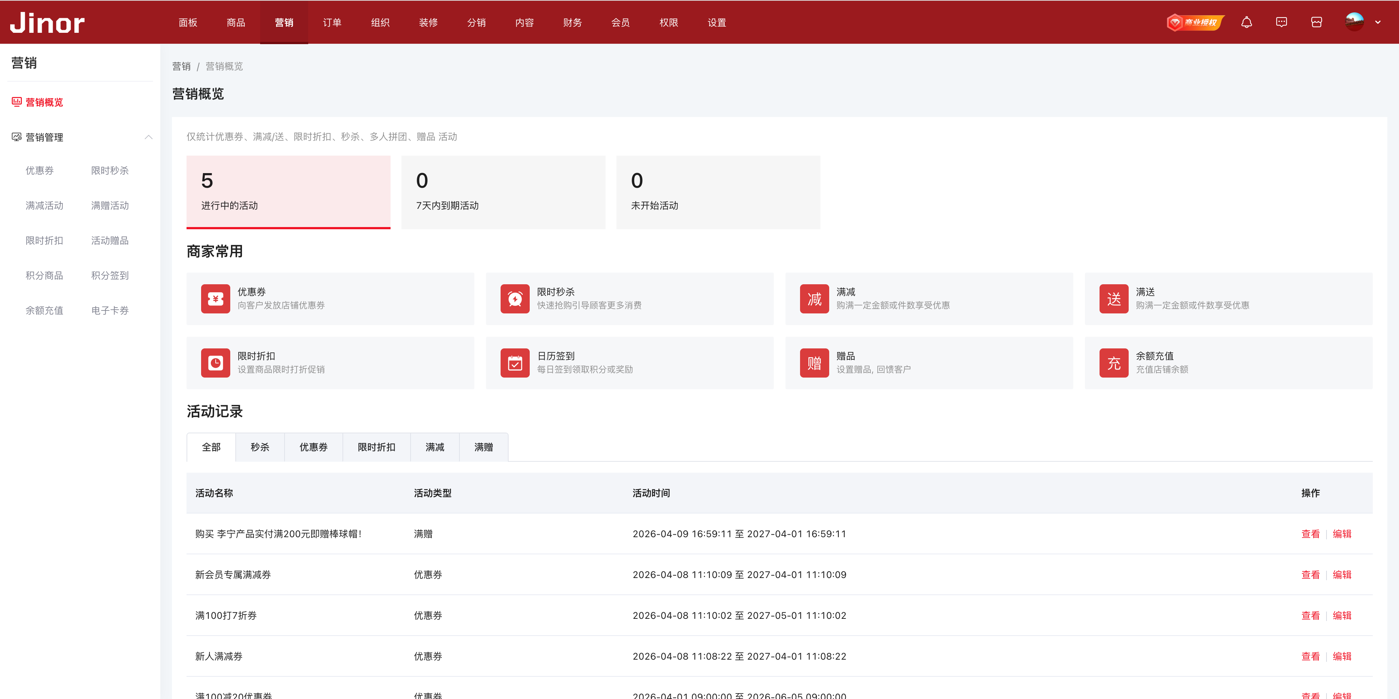
Task: Click 编辑 for 新人满减券
Action: (x=1342, y=656)
